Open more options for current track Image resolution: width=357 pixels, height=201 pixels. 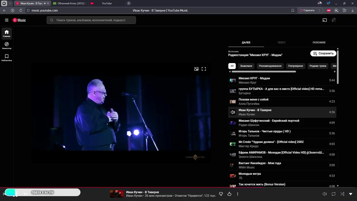tap(238, 194)
